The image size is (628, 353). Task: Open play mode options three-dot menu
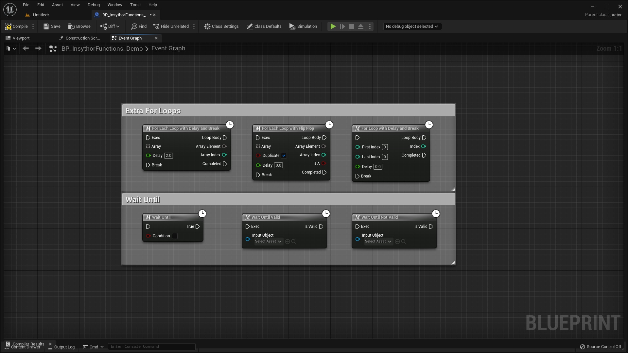[370, 26]
